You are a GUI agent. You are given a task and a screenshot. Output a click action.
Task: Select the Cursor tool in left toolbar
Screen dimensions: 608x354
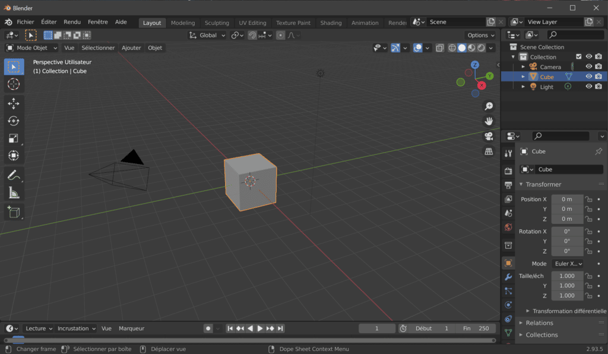tap(14, 84)
